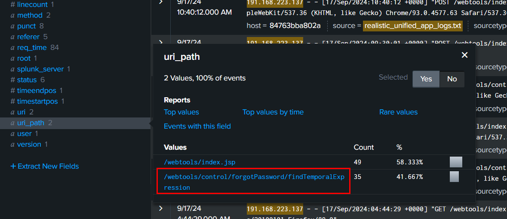Screen dimensions: 507x219
Task: Open Top values report
Action: [181, 112]
